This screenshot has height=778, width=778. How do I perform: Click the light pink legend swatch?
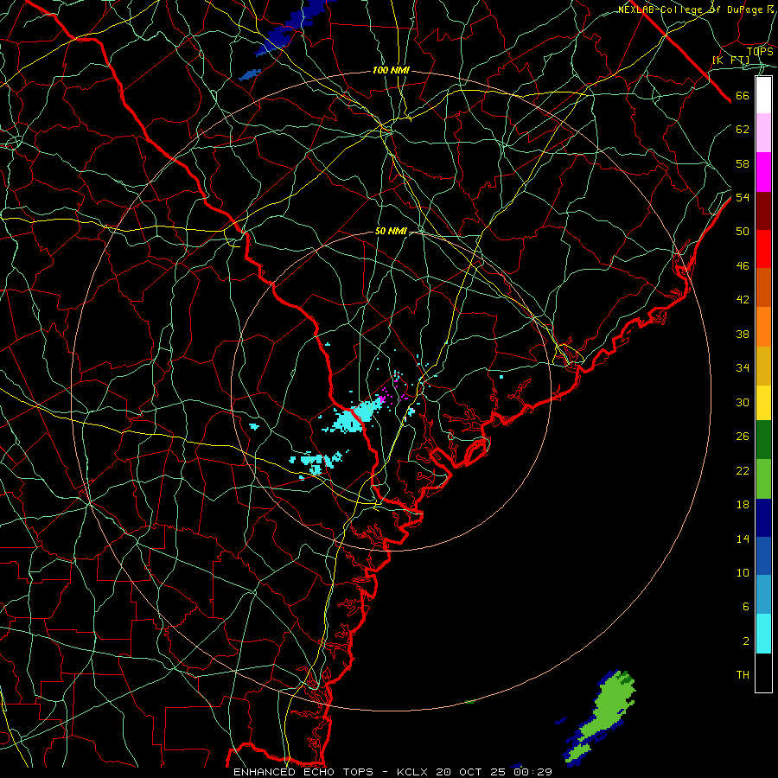(763, 132)
